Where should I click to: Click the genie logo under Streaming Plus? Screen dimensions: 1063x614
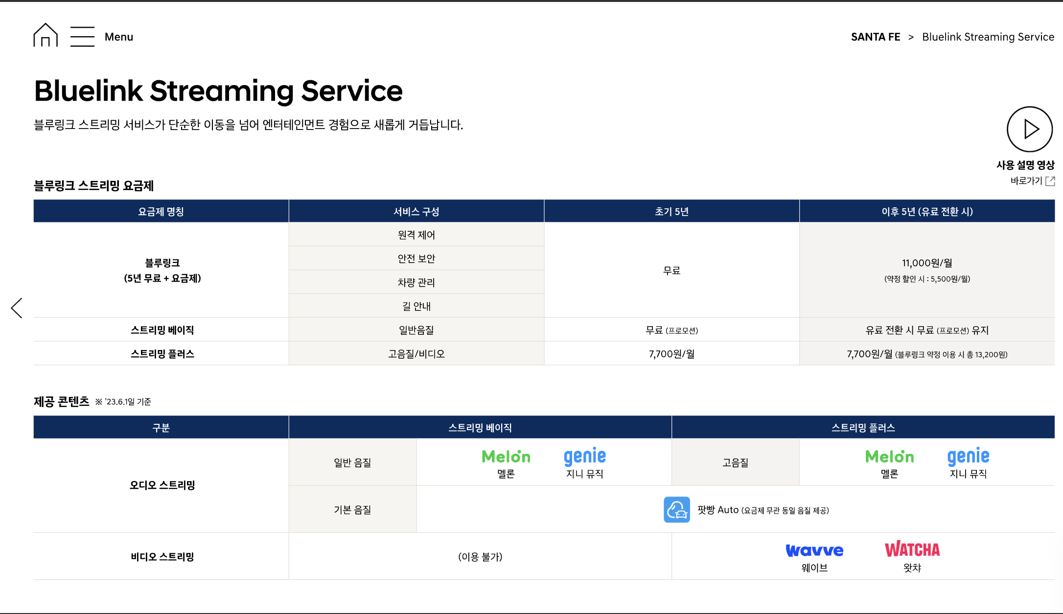(968, 456)
